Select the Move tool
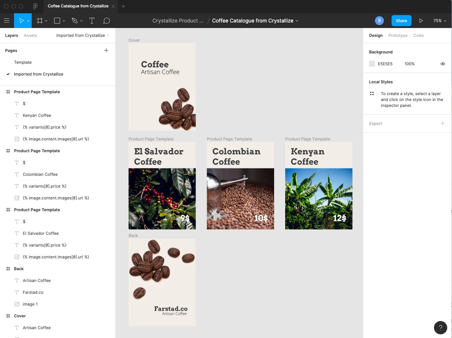This screenshot has width=452, height=338. click(x=21, y=21)
